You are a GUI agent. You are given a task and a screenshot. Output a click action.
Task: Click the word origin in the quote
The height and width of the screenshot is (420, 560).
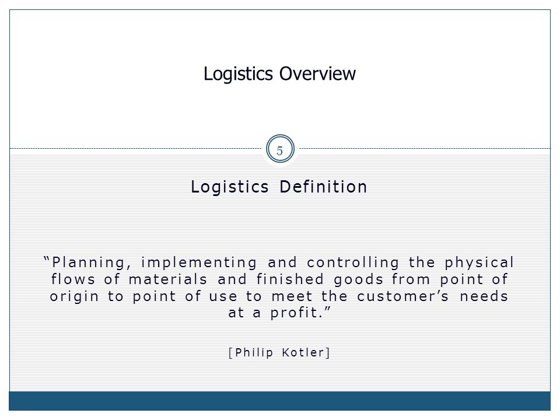(x=74, y=296)
